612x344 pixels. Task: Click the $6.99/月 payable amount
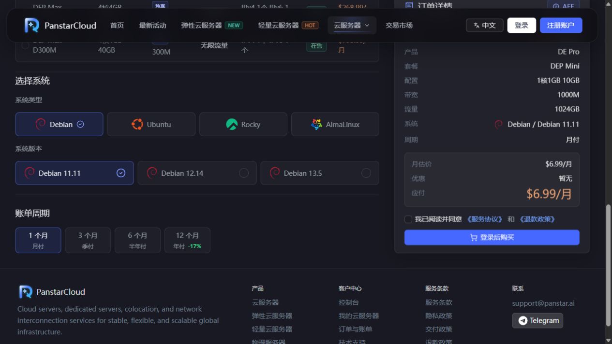(x=549, y=194)
